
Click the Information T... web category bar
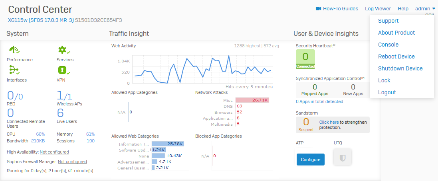pos(168,144)
